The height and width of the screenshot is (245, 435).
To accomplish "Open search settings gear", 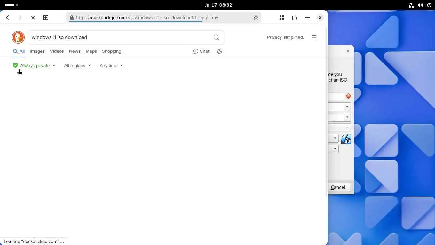I will 220,51.
